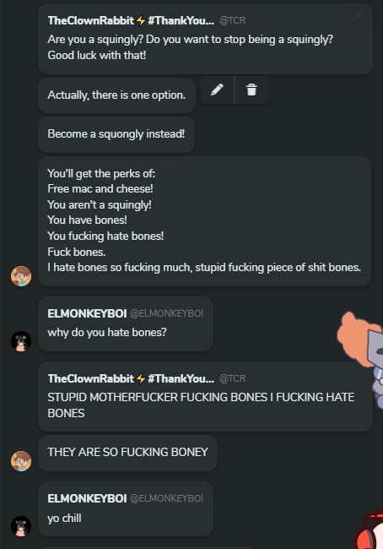Click the ELMONKEYBOI username above 'yo chill'
Viewport: 383px width, 549px height.
pos(87,498)
